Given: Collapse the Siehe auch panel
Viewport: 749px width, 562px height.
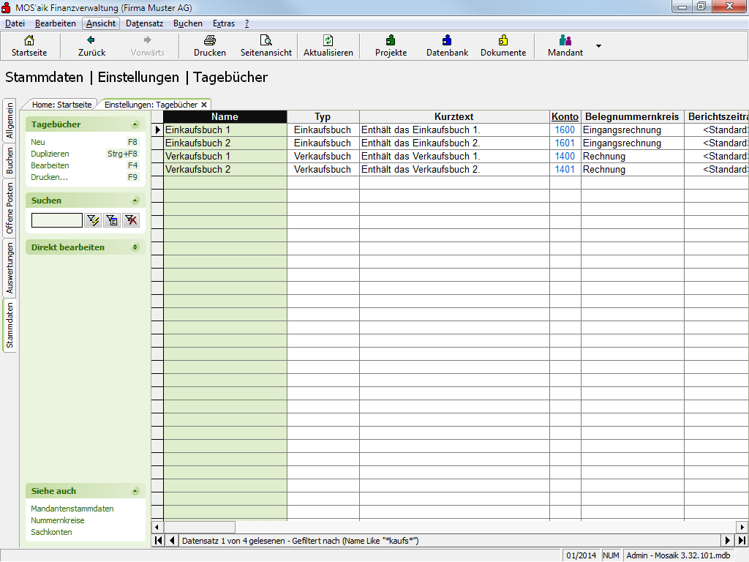Looking at the screenshot, I should [135, 491].
